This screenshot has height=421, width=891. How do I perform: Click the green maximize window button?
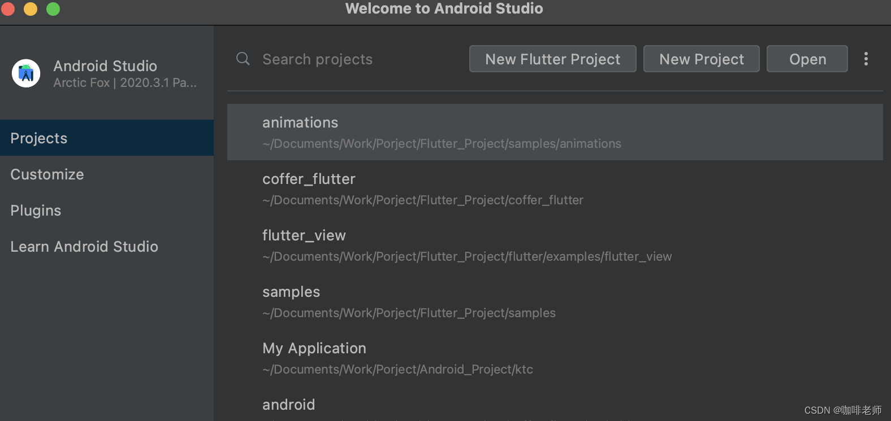click(53, 8)
